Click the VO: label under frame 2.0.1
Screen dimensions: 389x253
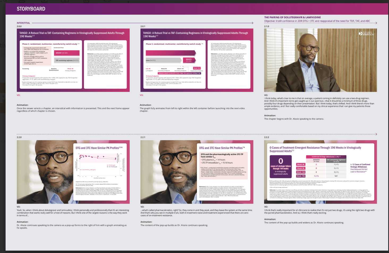(x=142, y=95)
